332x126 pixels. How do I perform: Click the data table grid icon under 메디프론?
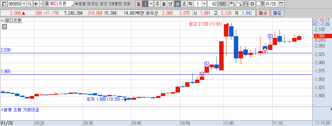pyautogui.click(x=4, y=27)
